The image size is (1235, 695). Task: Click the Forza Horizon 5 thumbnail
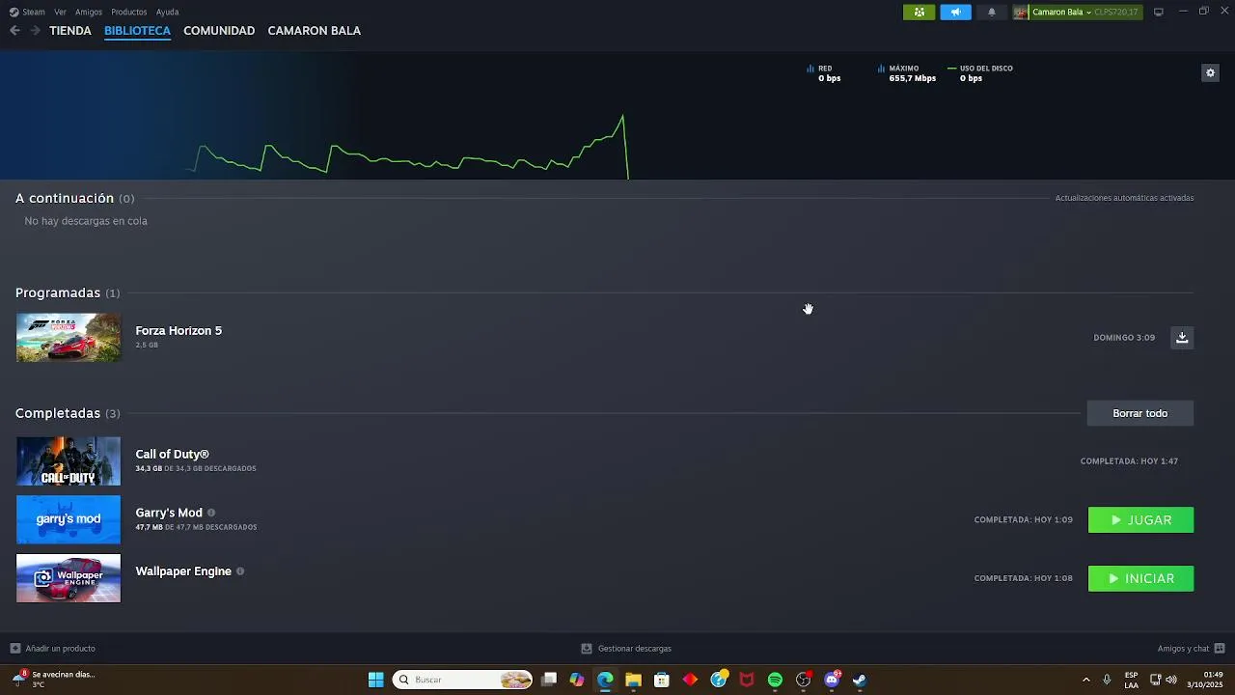tap(69, 338)
